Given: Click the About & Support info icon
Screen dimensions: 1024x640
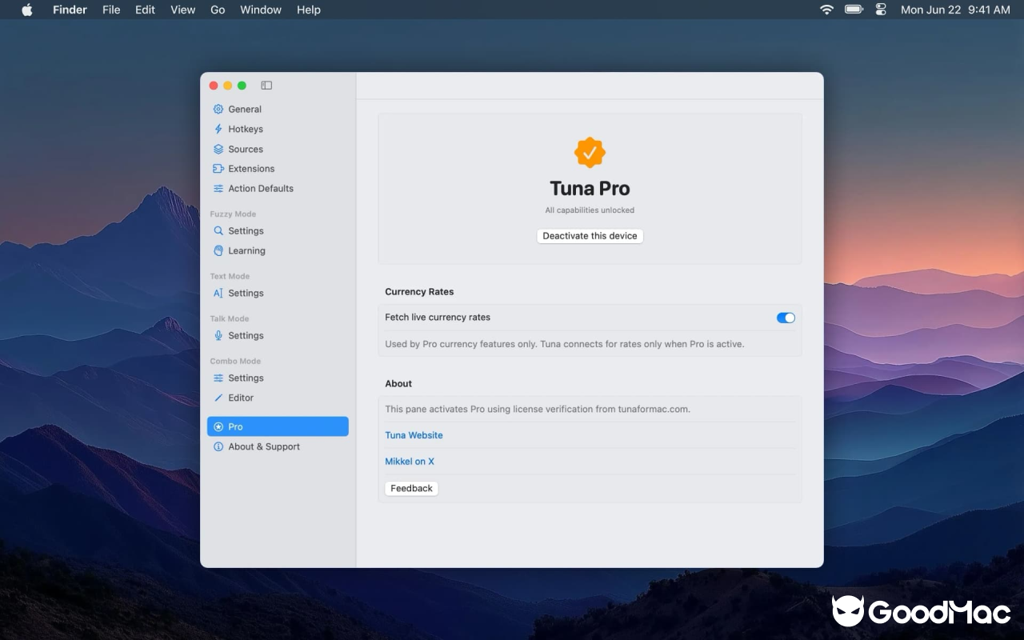Looking at the screenshot, I should tap(218, 446).
